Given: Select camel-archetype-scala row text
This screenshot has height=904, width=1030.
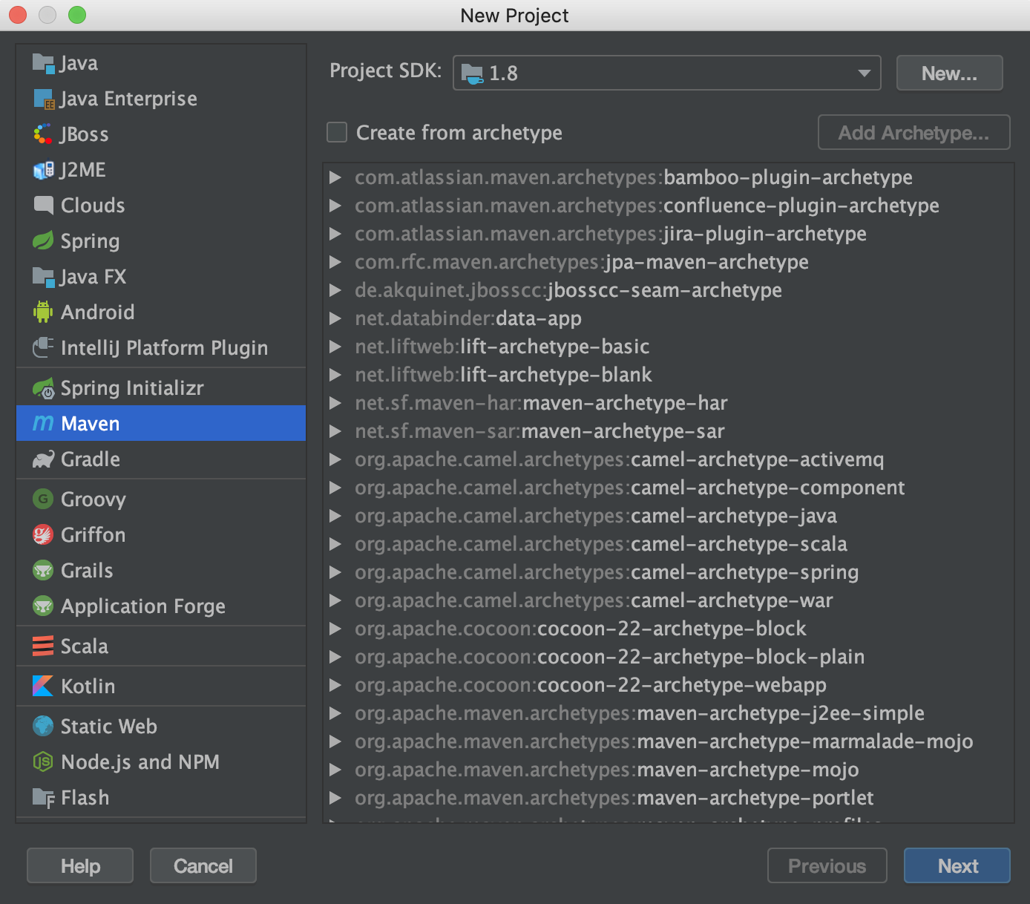Looking at the screenshot, I should pyautogui.click(x=601, y=544).
